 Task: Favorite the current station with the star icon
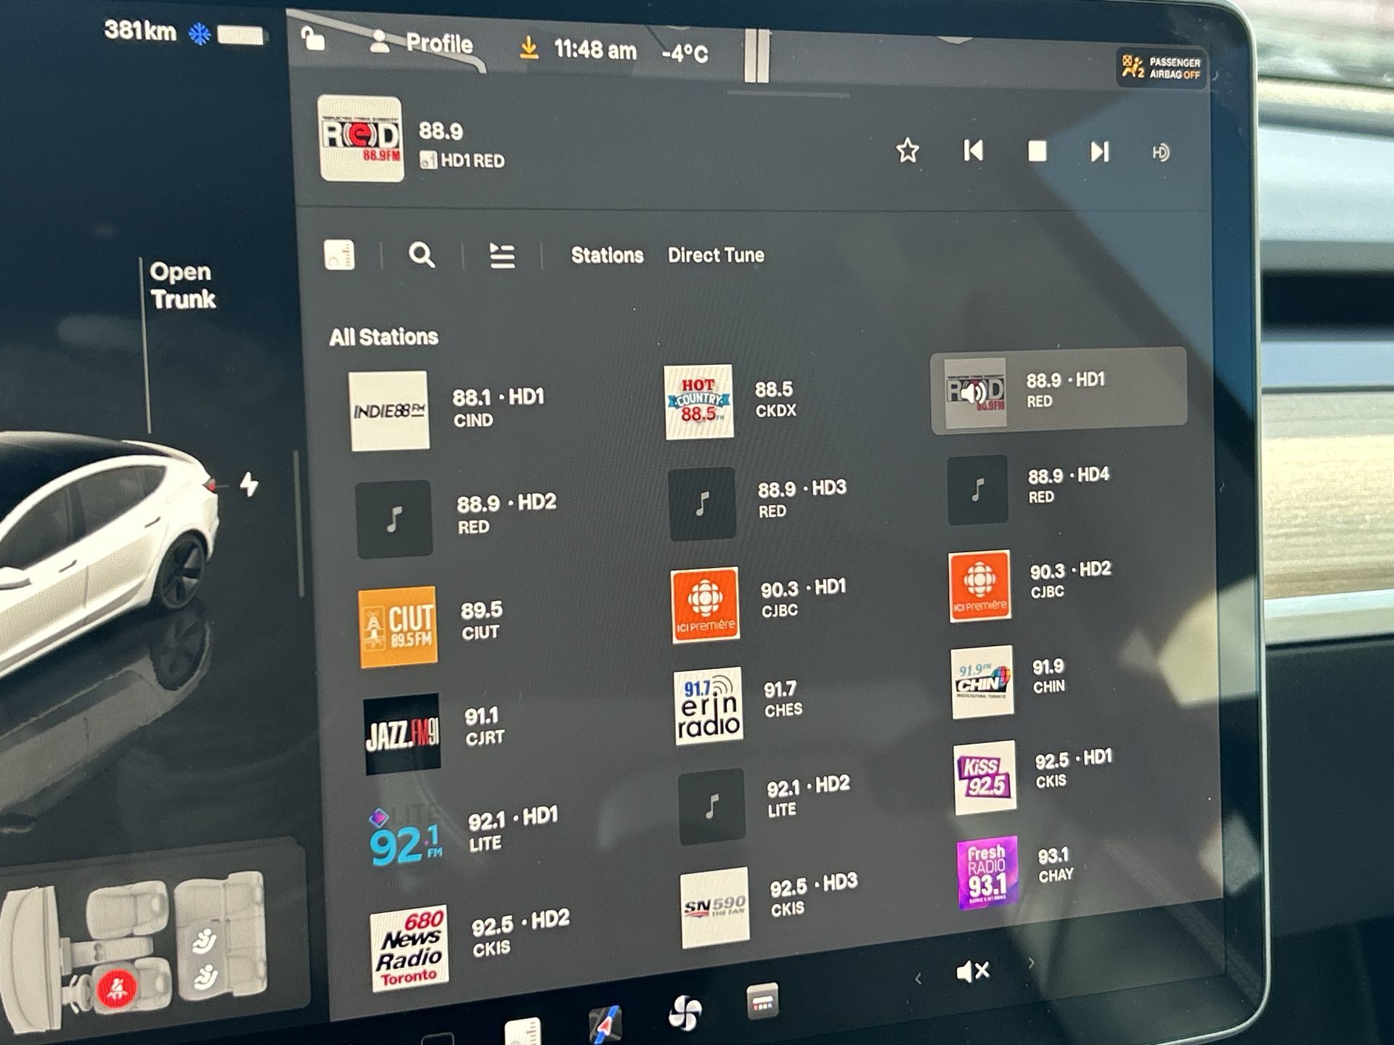tap(908, 151)
